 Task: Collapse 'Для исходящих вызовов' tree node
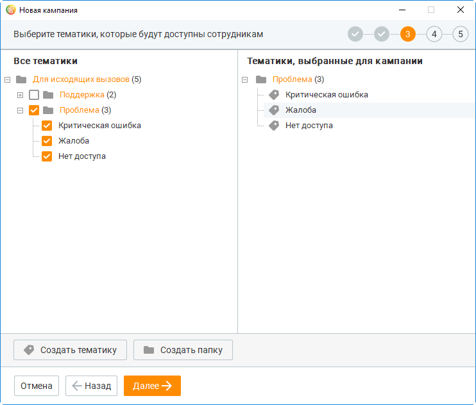(x=8, y=79)
